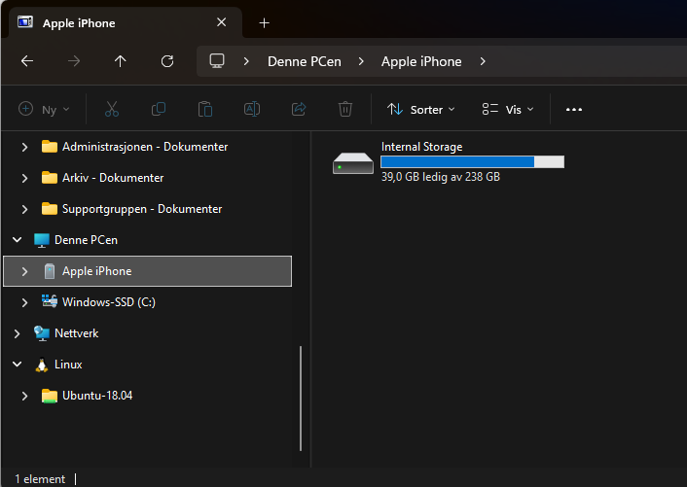Open chevron after monitor icon in breadcrumb

(x=246, y=61)
